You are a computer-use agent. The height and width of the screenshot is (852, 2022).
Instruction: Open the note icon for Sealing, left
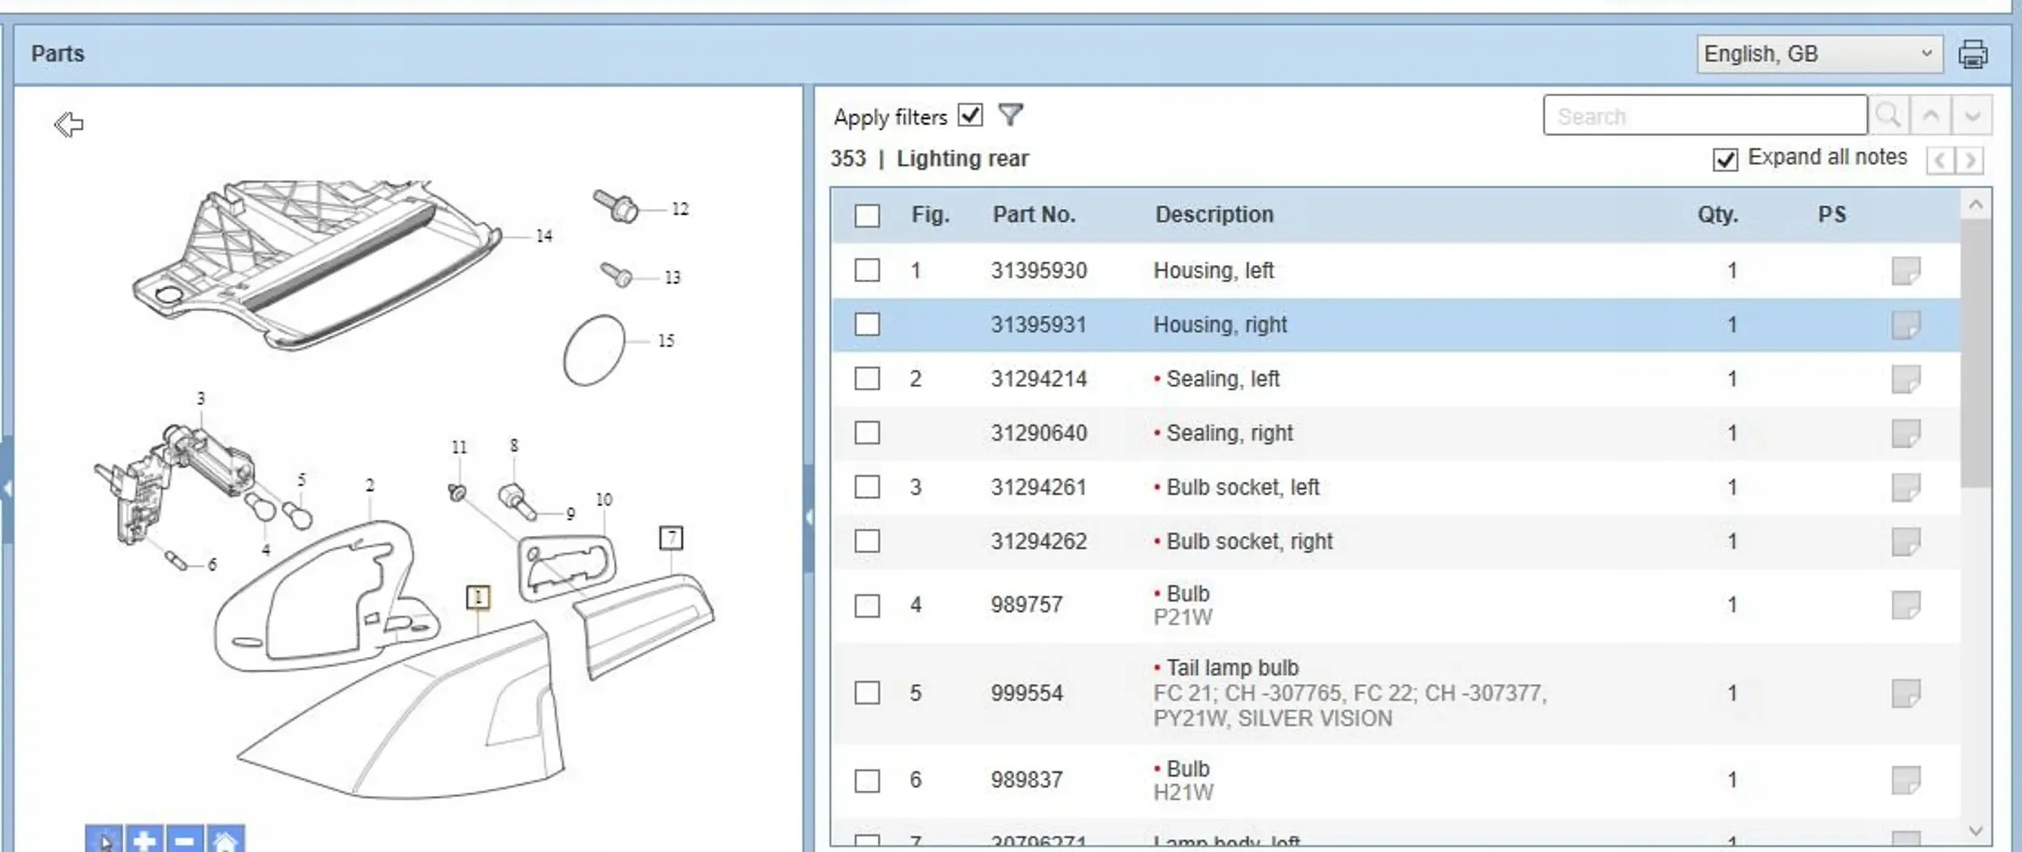[x=1906, y=379]
